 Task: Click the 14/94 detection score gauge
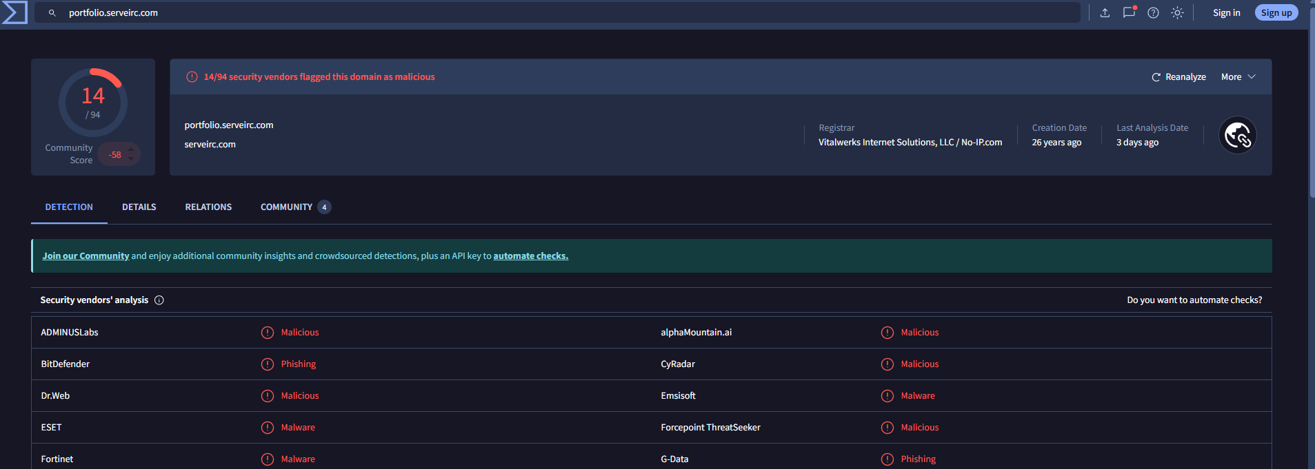pyautogui.click(x=93, y=103)
